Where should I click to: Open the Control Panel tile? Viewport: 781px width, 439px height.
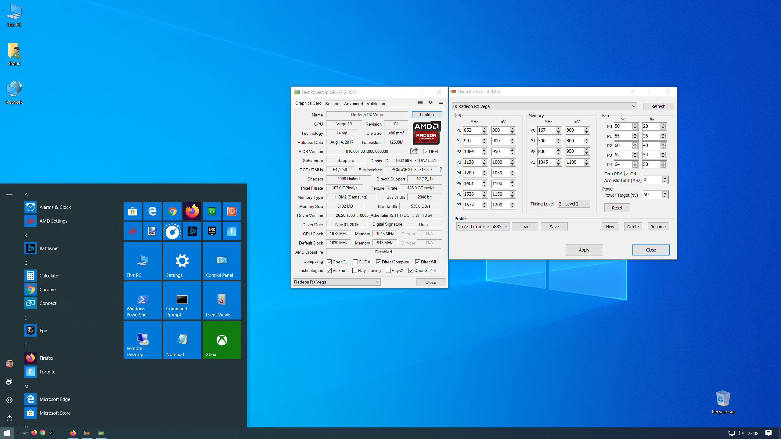click(x=222, y=261)
